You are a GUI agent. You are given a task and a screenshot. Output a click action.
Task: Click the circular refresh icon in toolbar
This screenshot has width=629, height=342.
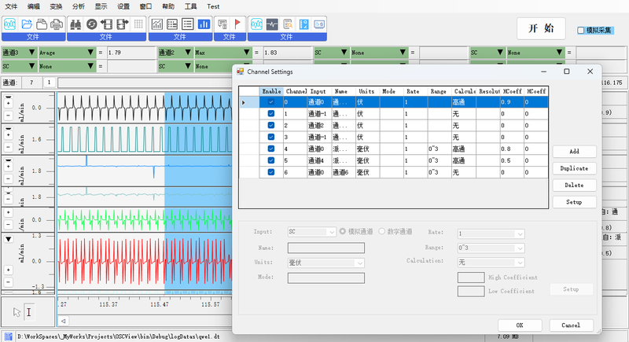(x=92, y=24)
